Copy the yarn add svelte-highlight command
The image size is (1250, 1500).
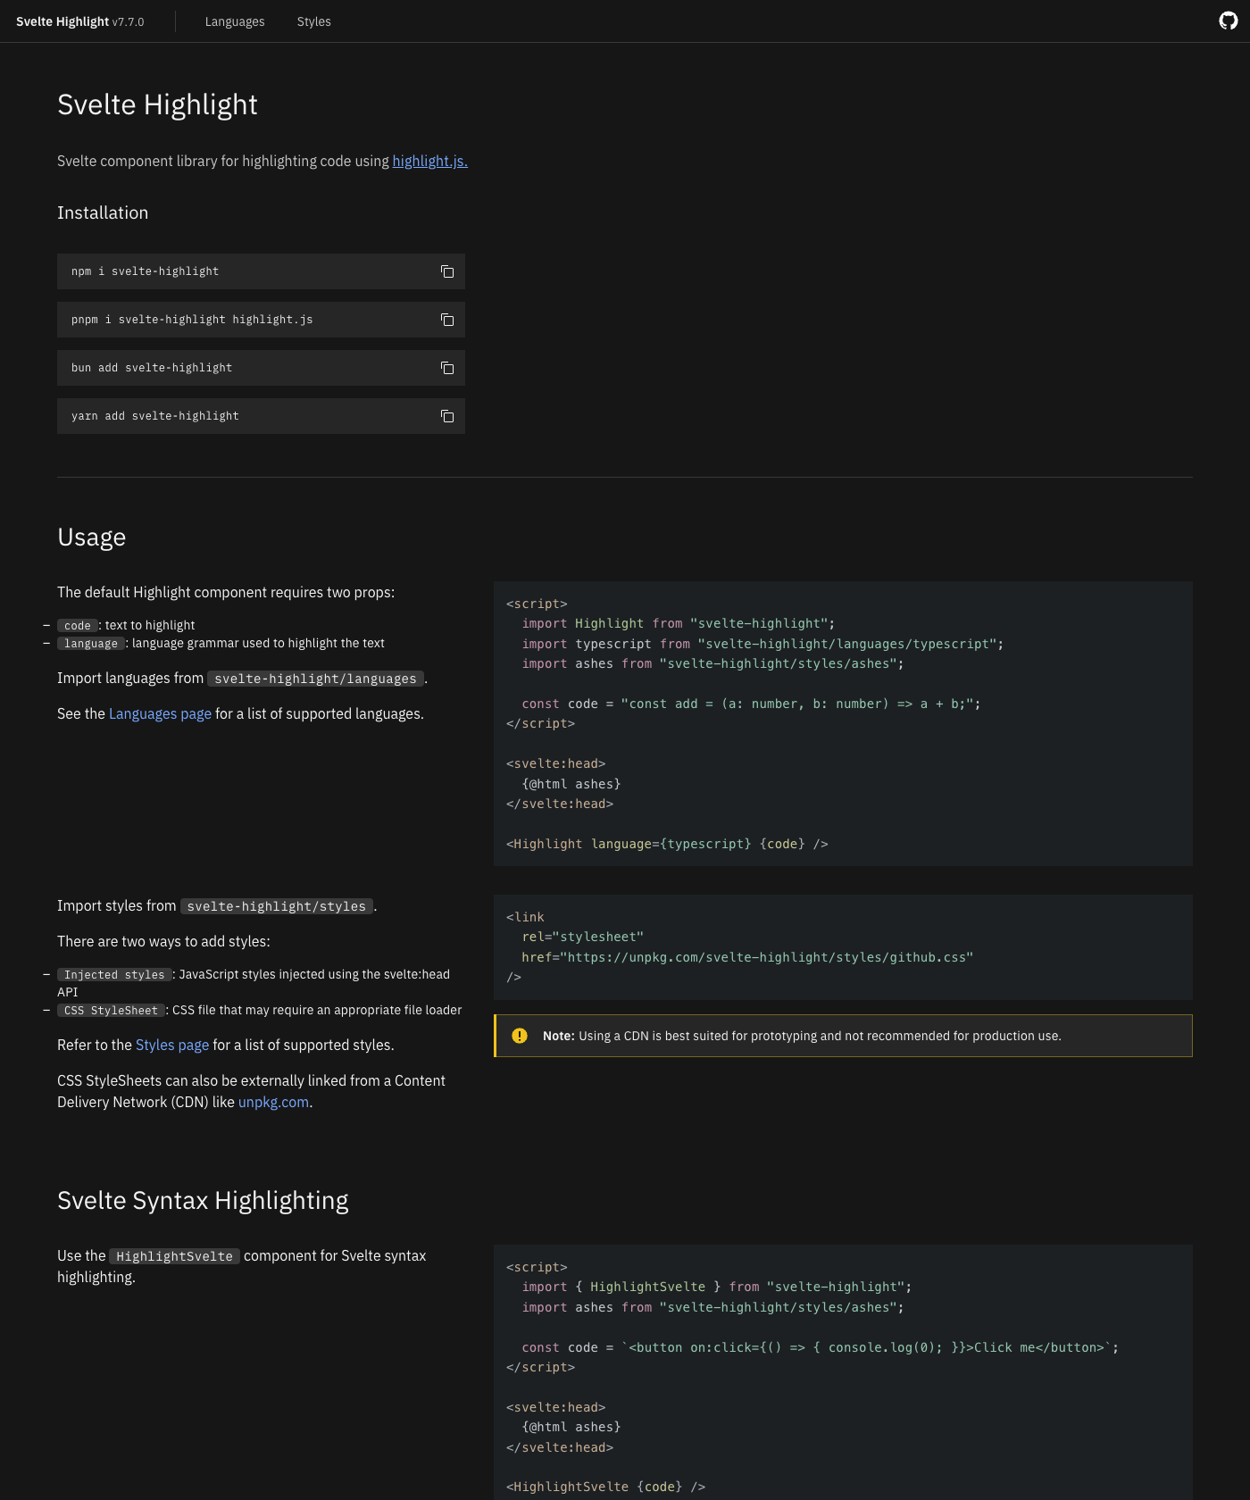tap(447, 416)
